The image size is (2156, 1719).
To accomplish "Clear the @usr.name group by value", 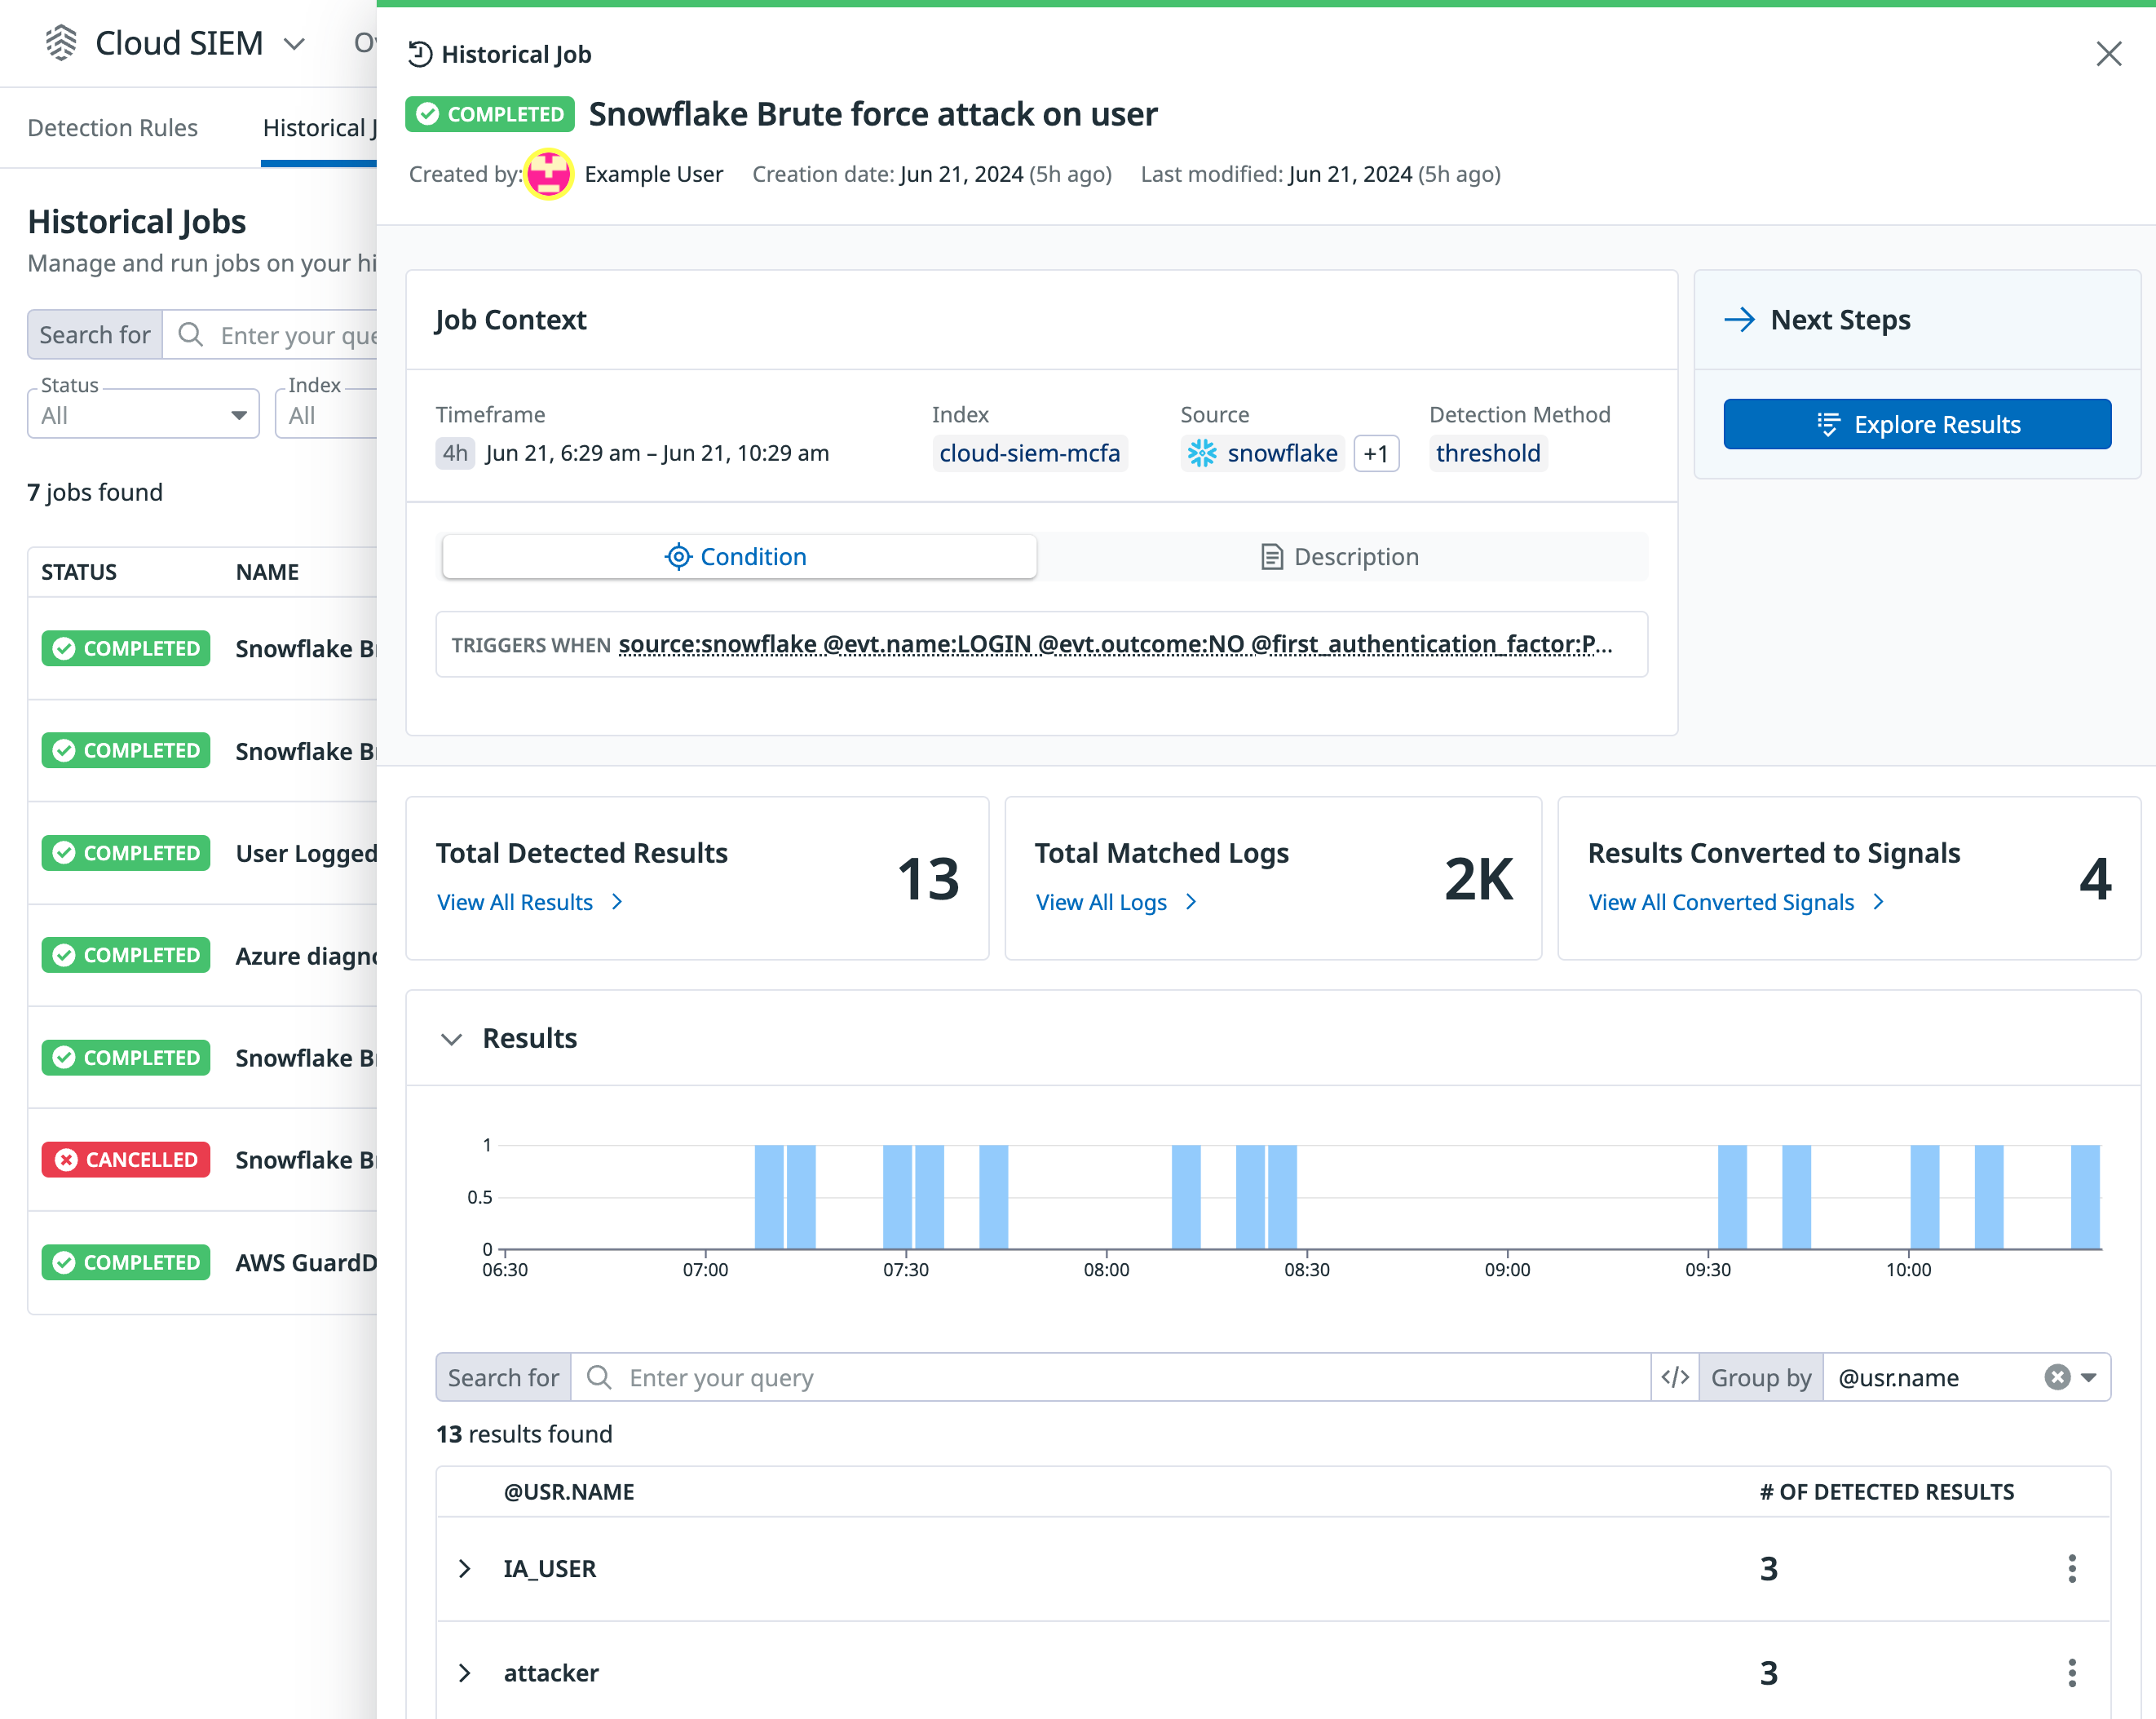I will 2056,1377.
